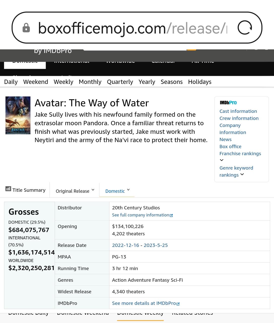
Task: Open the Weekend box office link
Action: coord(36,82)
